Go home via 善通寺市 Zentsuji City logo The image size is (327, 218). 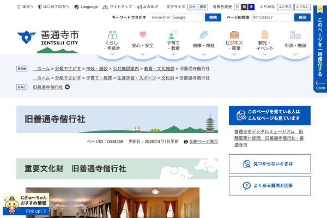click(x=48, y=41)
